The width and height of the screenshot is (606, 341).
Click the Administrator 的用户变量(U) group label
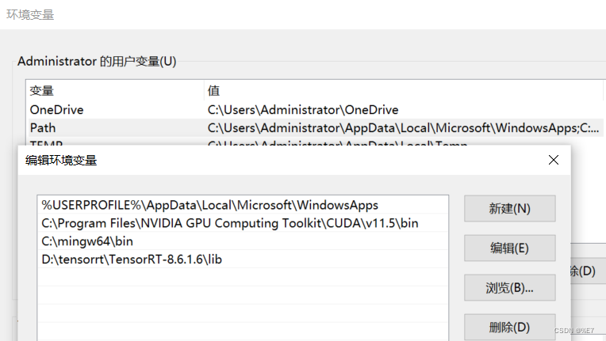pos(97,61)
